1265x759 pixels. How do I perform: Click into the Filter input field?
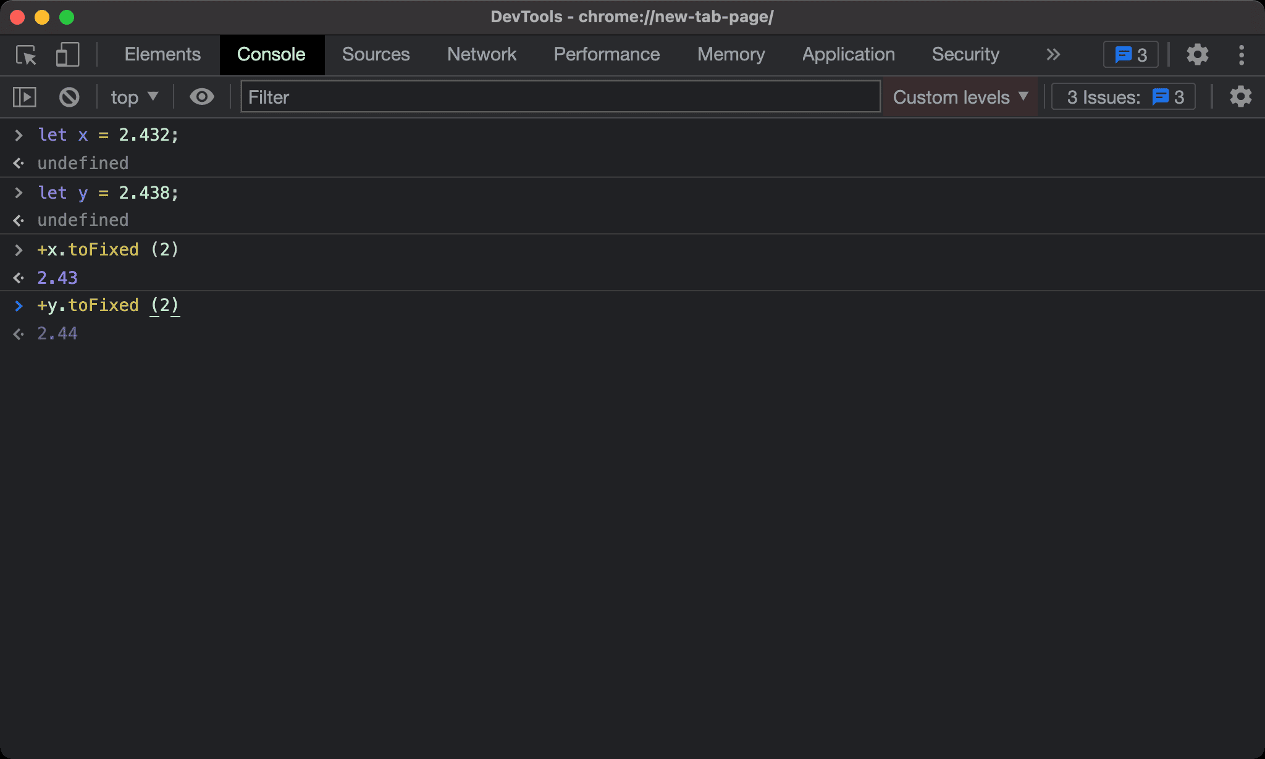pyautogui.click(x=560, y=97)
